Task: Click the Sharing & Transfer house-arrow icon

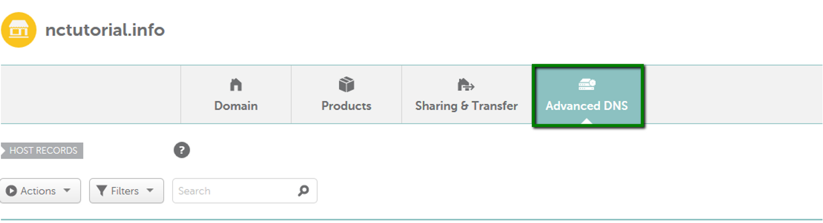Action: click(466, 85)
